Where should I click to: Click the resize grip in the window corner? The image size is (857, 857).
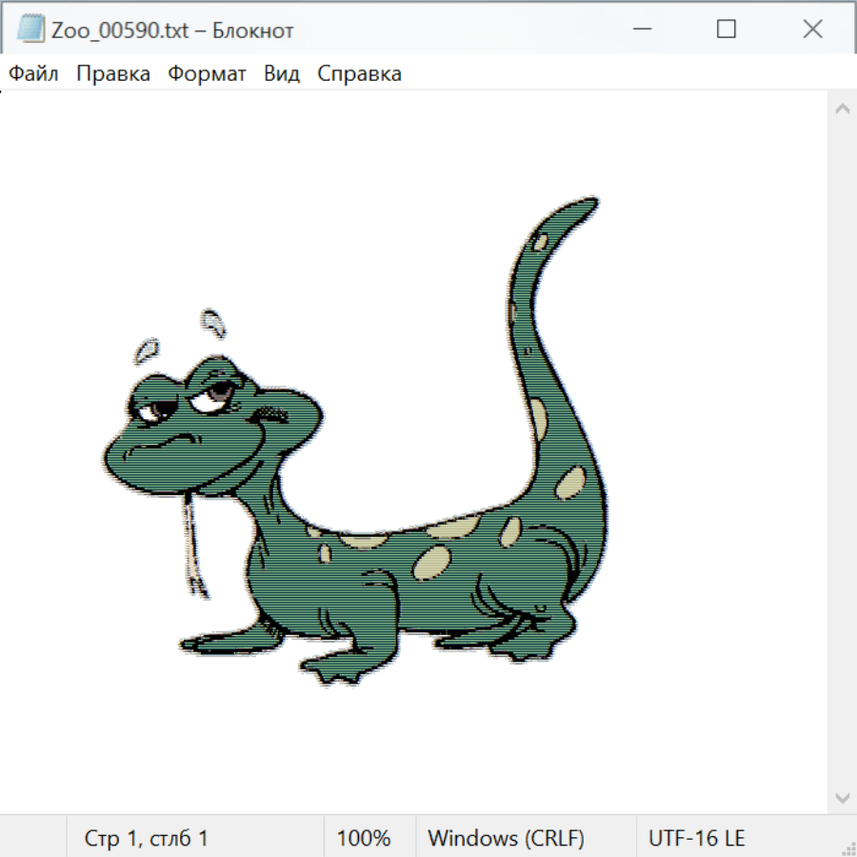(x=847, y=847)
